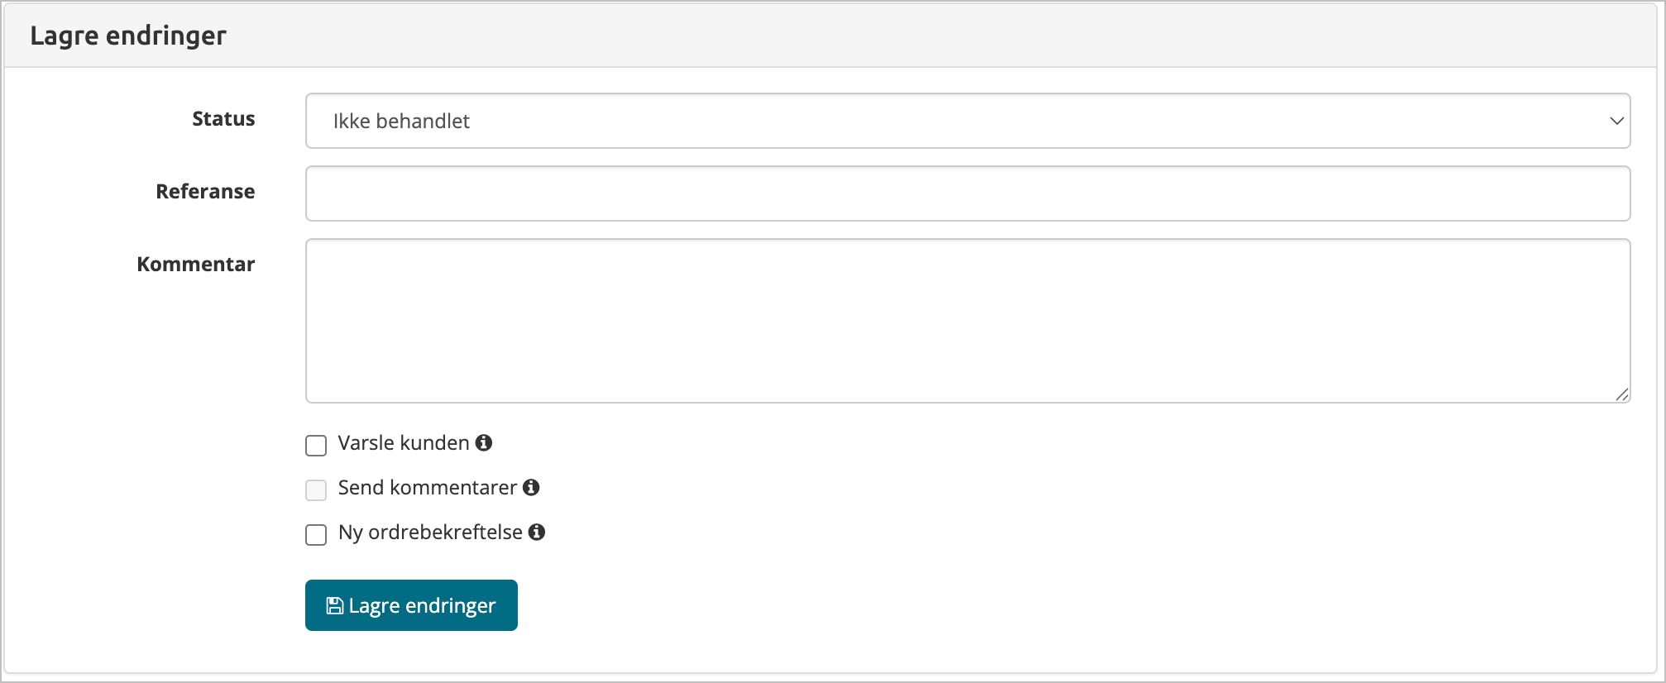This screenshot has height=683, width=1666.
Task: Enable the Varsle kunden checkbox
Action: click(x=316, y=446)
